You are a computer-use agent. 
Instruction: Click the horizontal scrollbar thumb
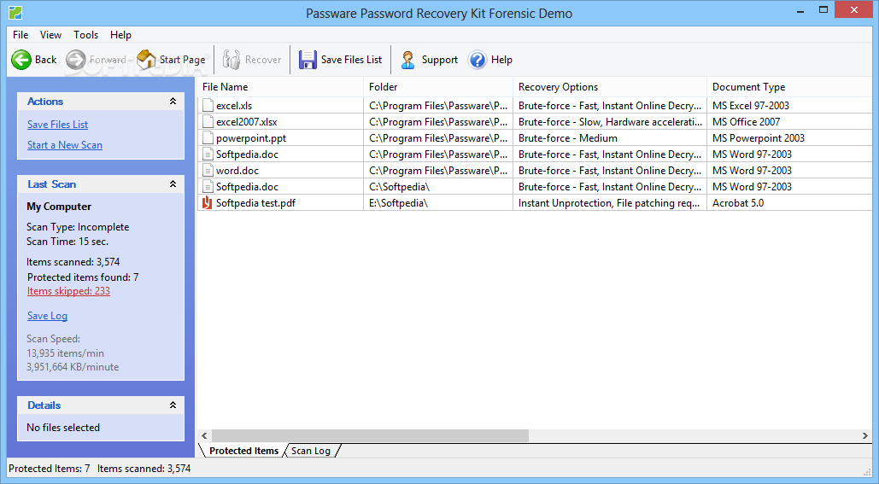[370, 435]
